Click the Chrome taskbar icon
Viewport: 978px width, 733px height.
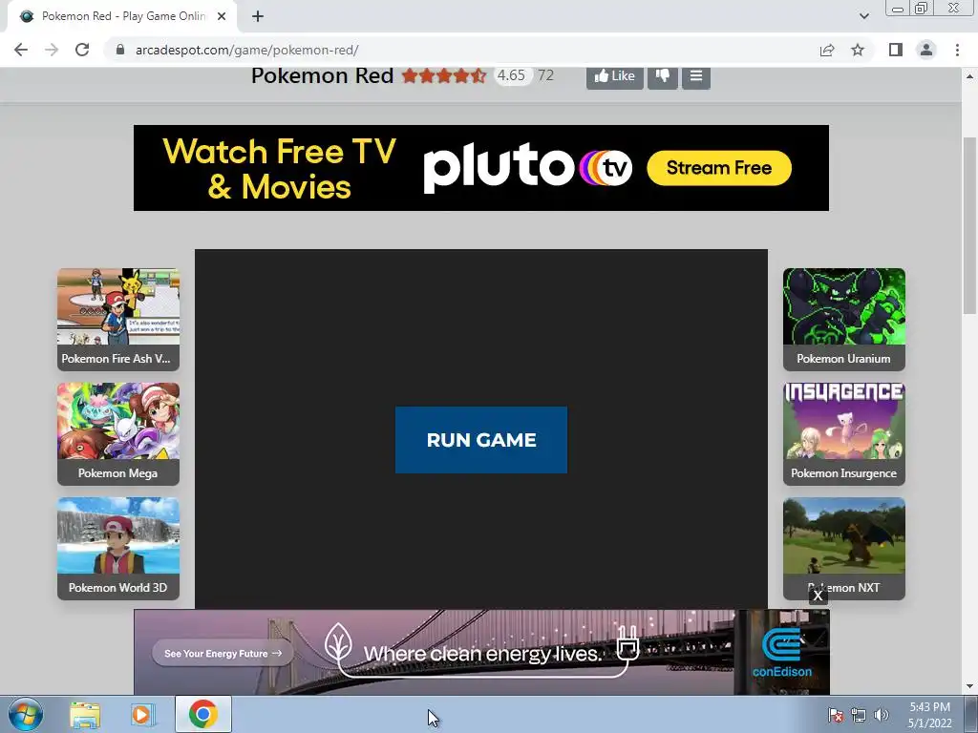click(203, 714)
